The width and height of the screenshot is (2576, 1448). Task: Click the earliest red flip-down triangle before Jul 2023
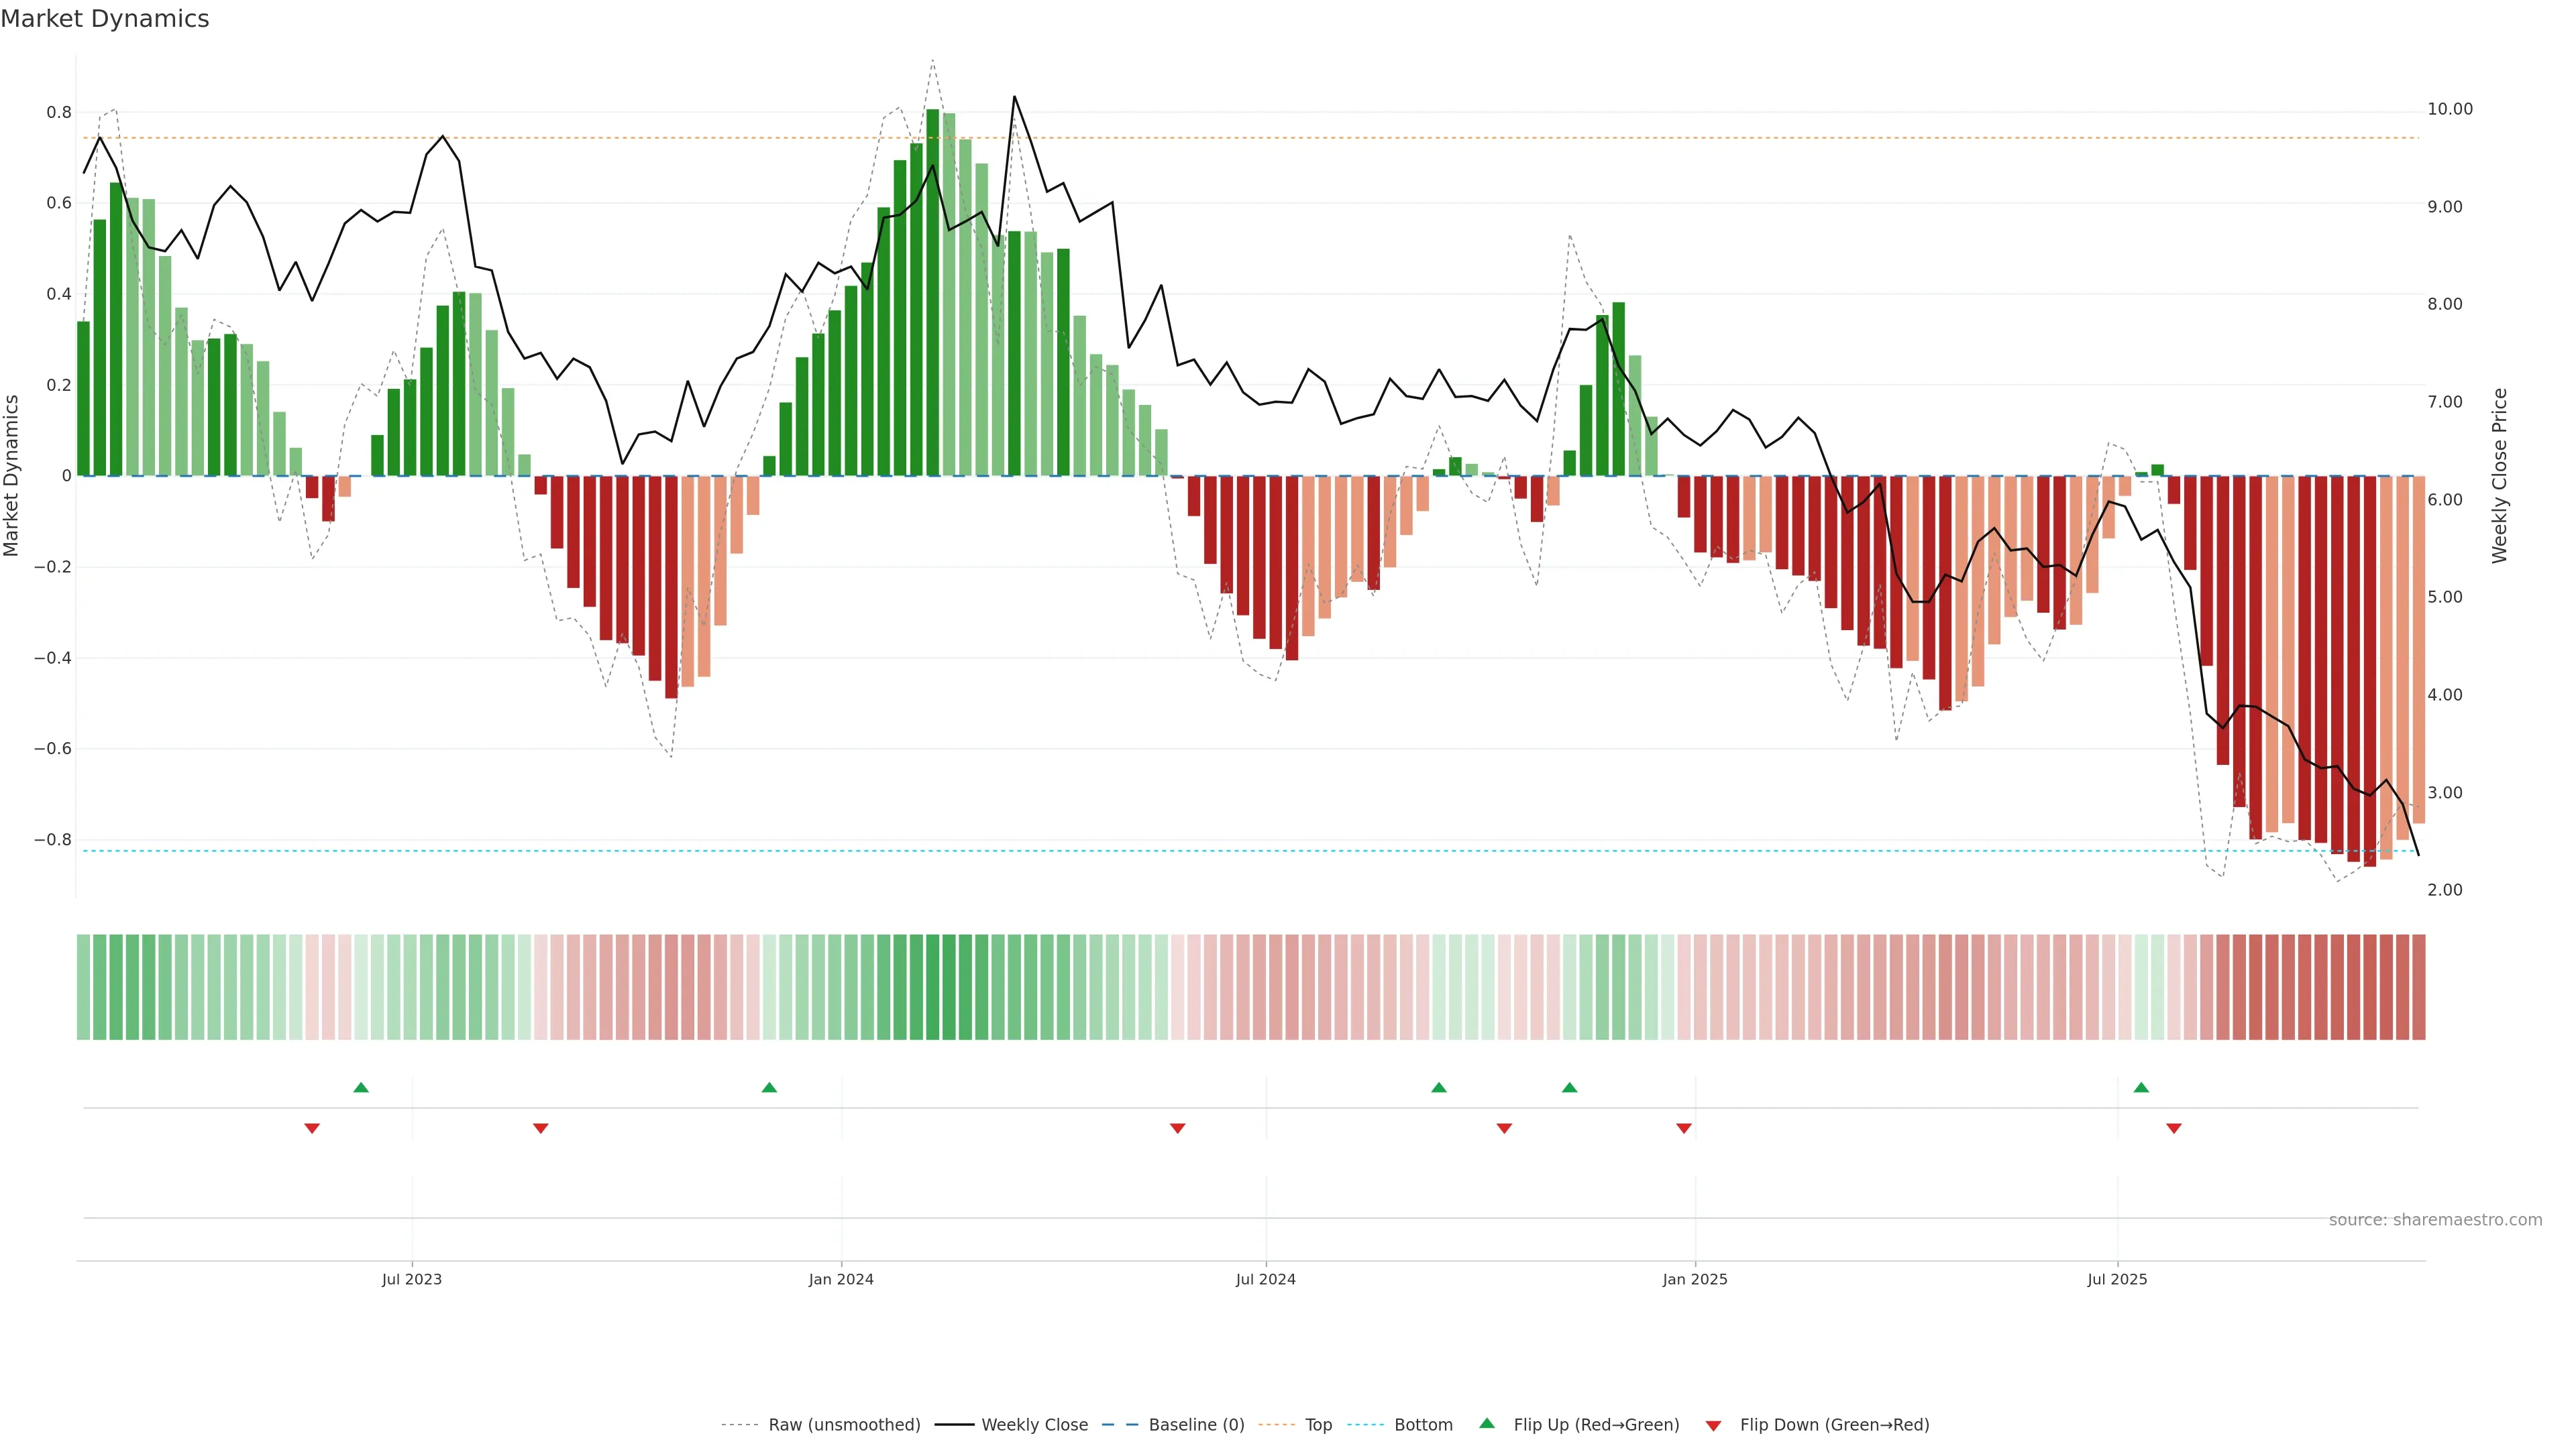[312, 1128]
